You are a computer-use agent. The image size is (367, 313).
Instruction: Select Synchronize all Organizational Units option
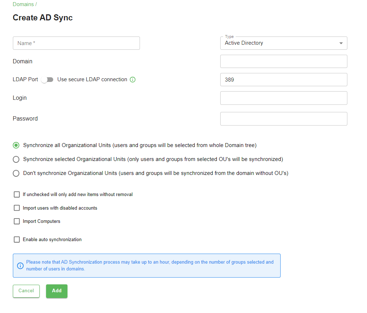pos(16,145)
